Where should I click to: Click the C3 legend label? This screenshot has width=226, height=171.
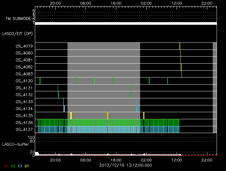(20, 166)
